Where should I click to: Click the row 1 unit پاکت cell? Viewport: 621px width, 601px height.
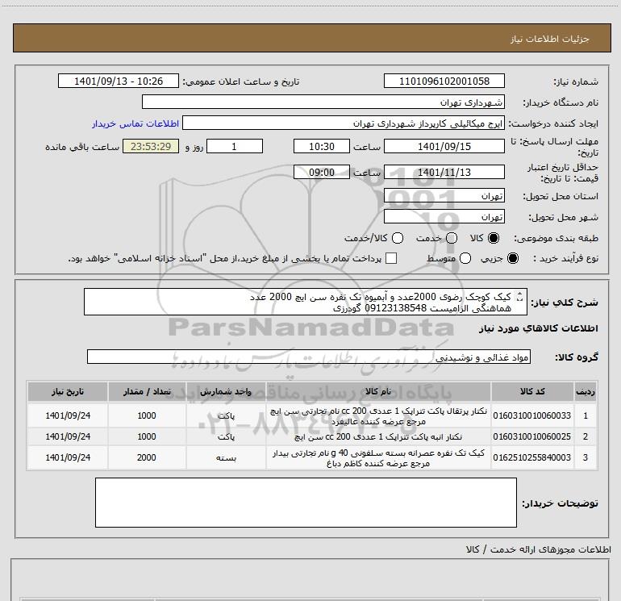pos(226,415)
